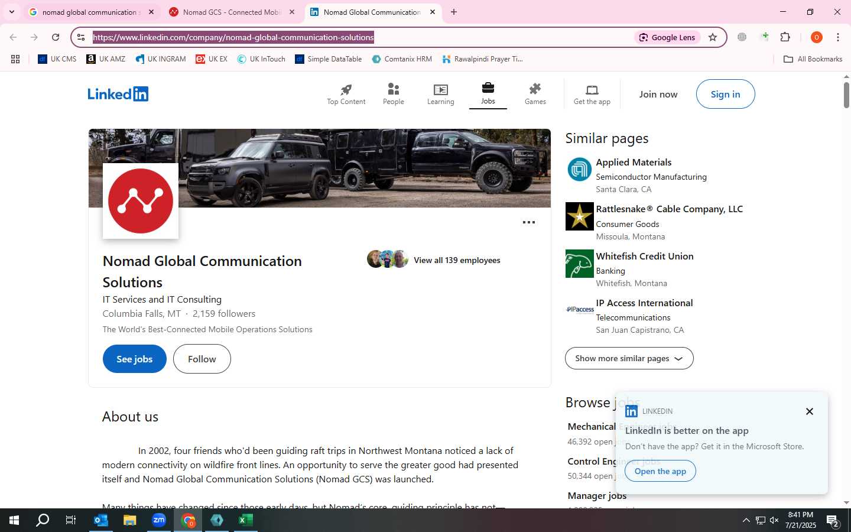This screenshot has width=851, height=532.
Task: Open UK INGRAM bookmark
Action: tap(161, 59)
